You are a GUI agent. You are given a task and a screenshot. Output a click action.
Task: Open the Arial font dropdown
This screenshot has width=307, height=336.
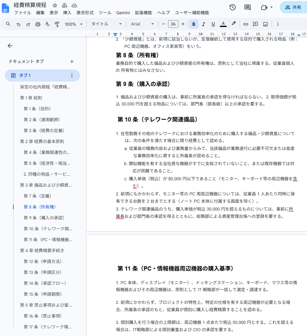click(x=143, y=24)
